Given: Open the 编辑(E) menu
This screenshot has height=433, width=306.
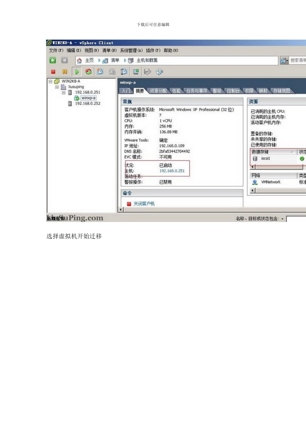Looking at the screenshot, I should click(74, 51).
